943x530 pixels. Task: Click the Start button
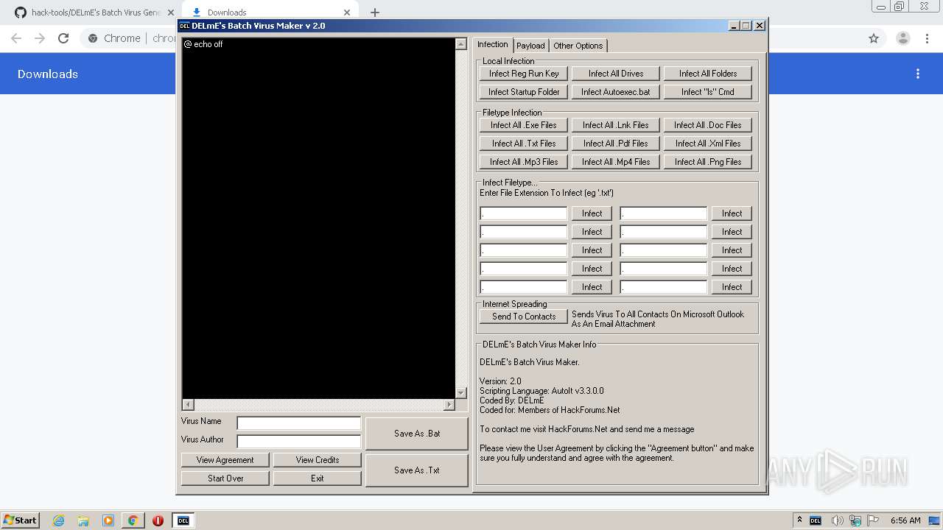pyautogui.click(x=20, y=520)
